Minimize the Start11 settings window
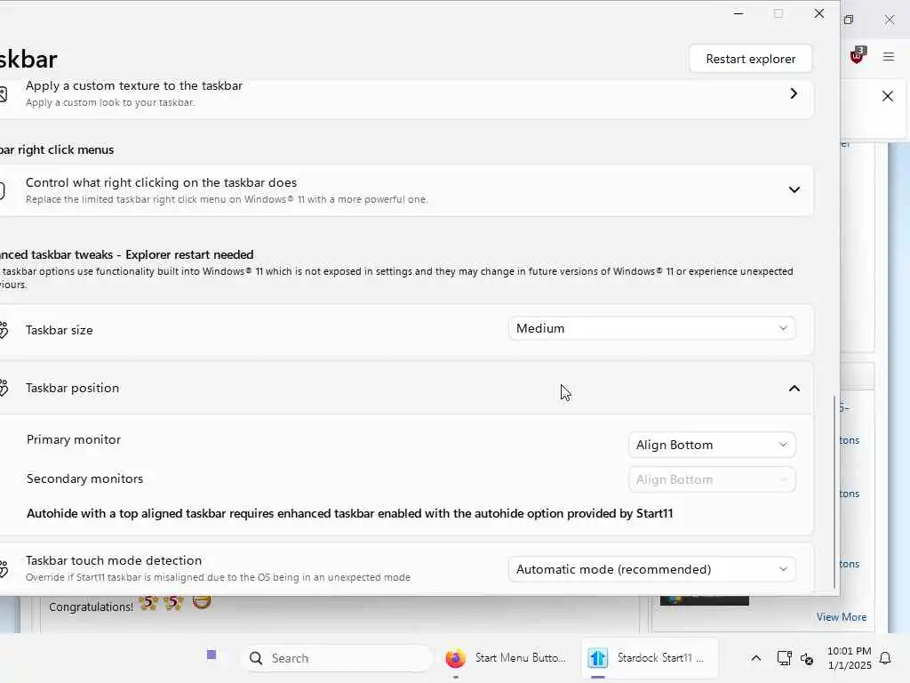 tap(738, 13)
